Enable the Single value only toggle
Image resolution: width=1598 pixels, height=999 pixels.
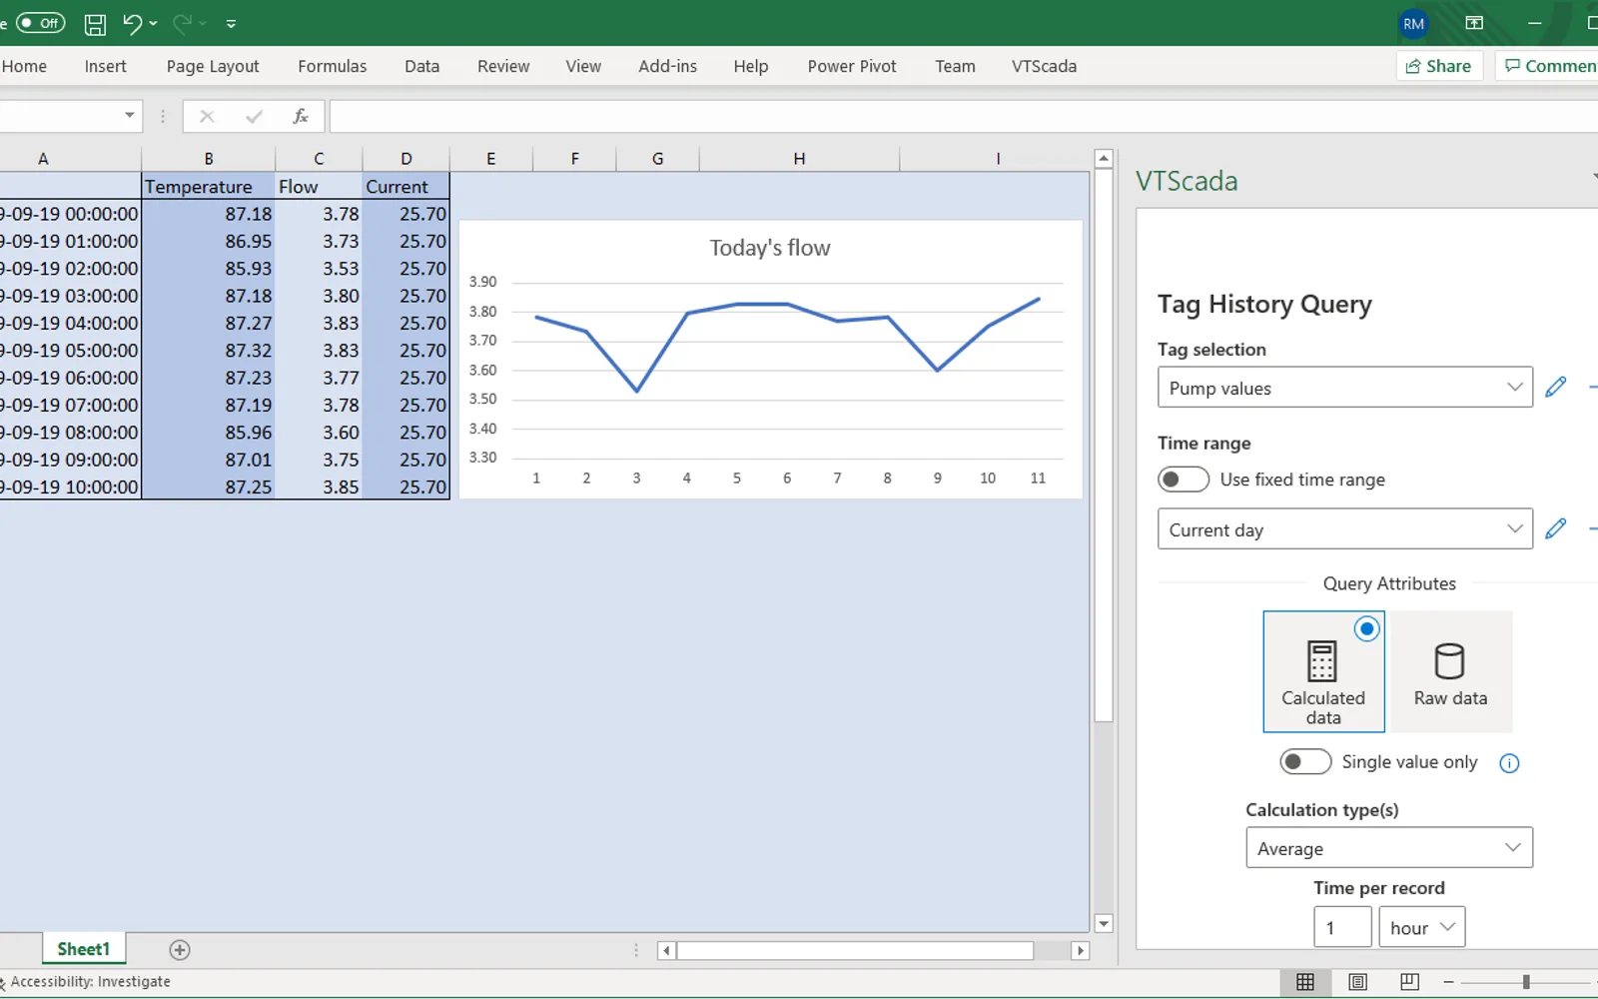[x=1305, y=761]
